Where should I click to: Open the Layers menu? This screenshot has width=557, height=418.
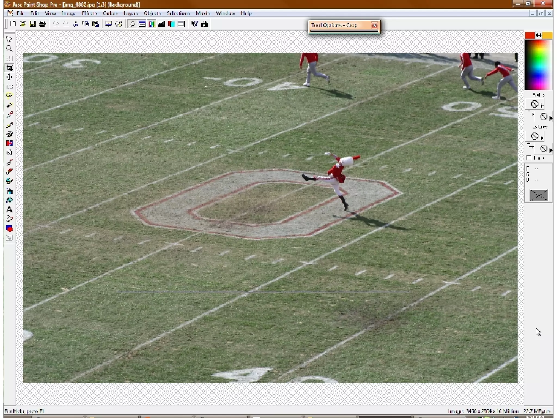point(131,13)
